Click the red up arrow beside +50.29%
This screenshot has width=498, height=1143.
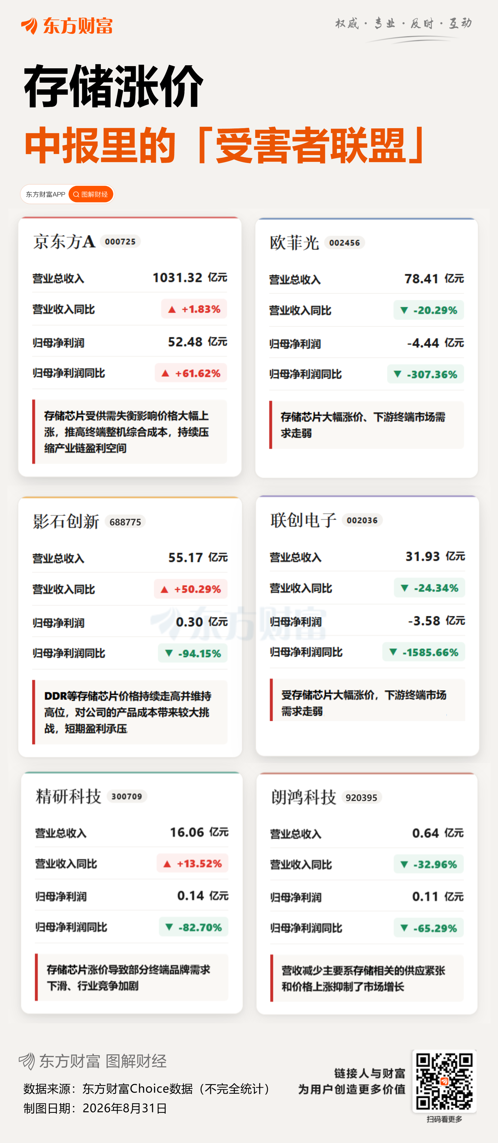click(x=164, y=589)
